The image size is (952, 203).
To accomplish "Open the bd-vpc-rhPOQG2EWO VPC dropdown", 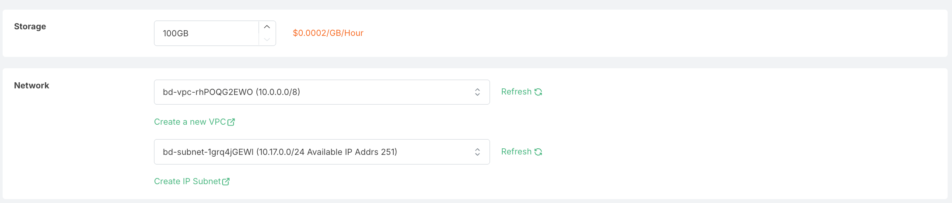I will coord(322,92).
